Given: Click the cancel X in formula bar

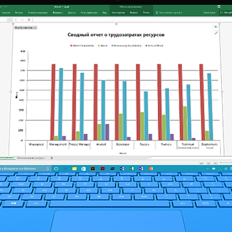Looking at the screenshot, I should click(x=16, y=20).
